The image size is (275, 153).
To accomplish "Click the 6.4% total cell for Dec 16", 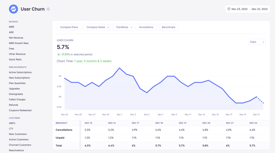I will [111, 146].
